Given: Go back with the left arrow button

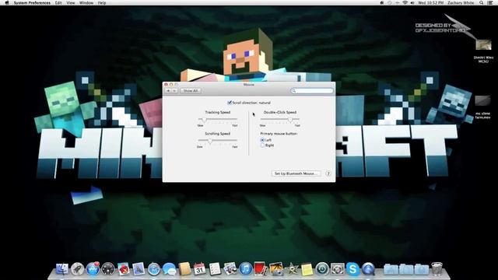Looking at the screenshot, I should click(168, 91).
